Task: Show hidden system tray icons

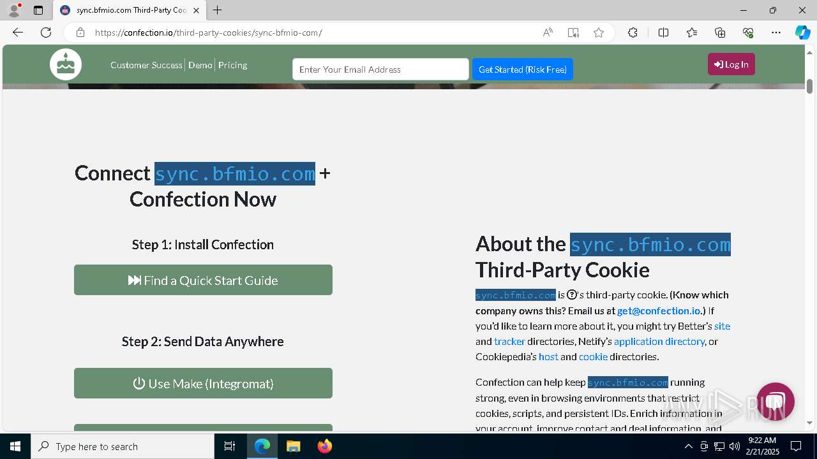Action: point(688,446)
